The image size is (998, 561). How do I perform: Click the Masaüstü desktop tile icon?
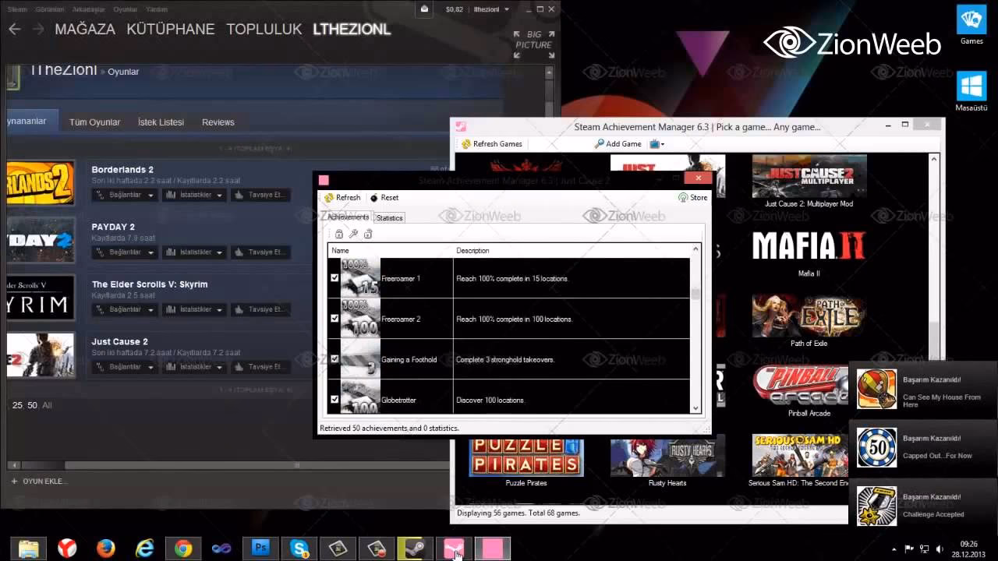(971, 90)
